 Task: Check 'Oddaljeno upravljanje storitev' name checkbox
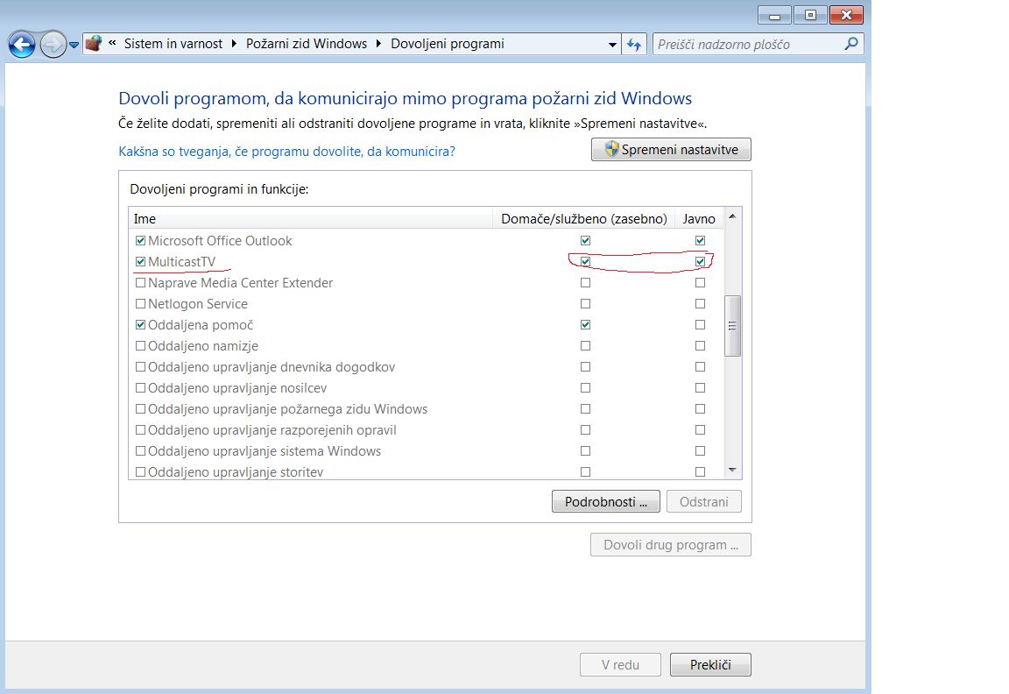140,472
